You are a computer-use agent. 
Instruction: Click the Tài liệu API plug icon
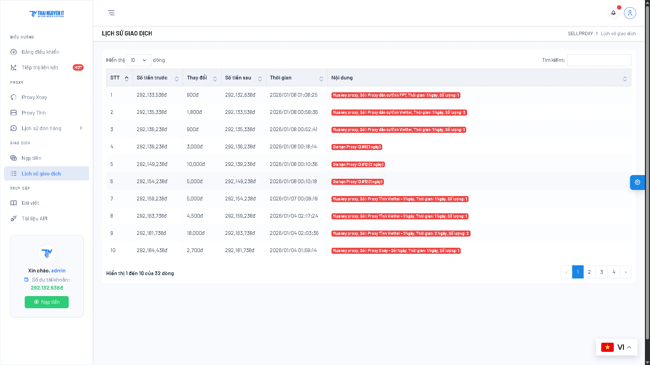(14, 218)
